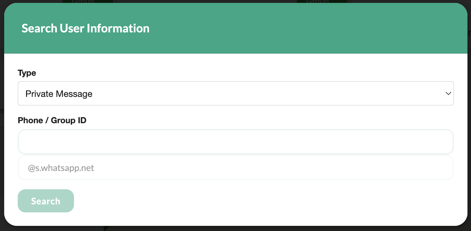This screenshot has height=231, width=471.
Task: Open the Type dropdown
Action: pyautogui.click(x=235, y=93)
